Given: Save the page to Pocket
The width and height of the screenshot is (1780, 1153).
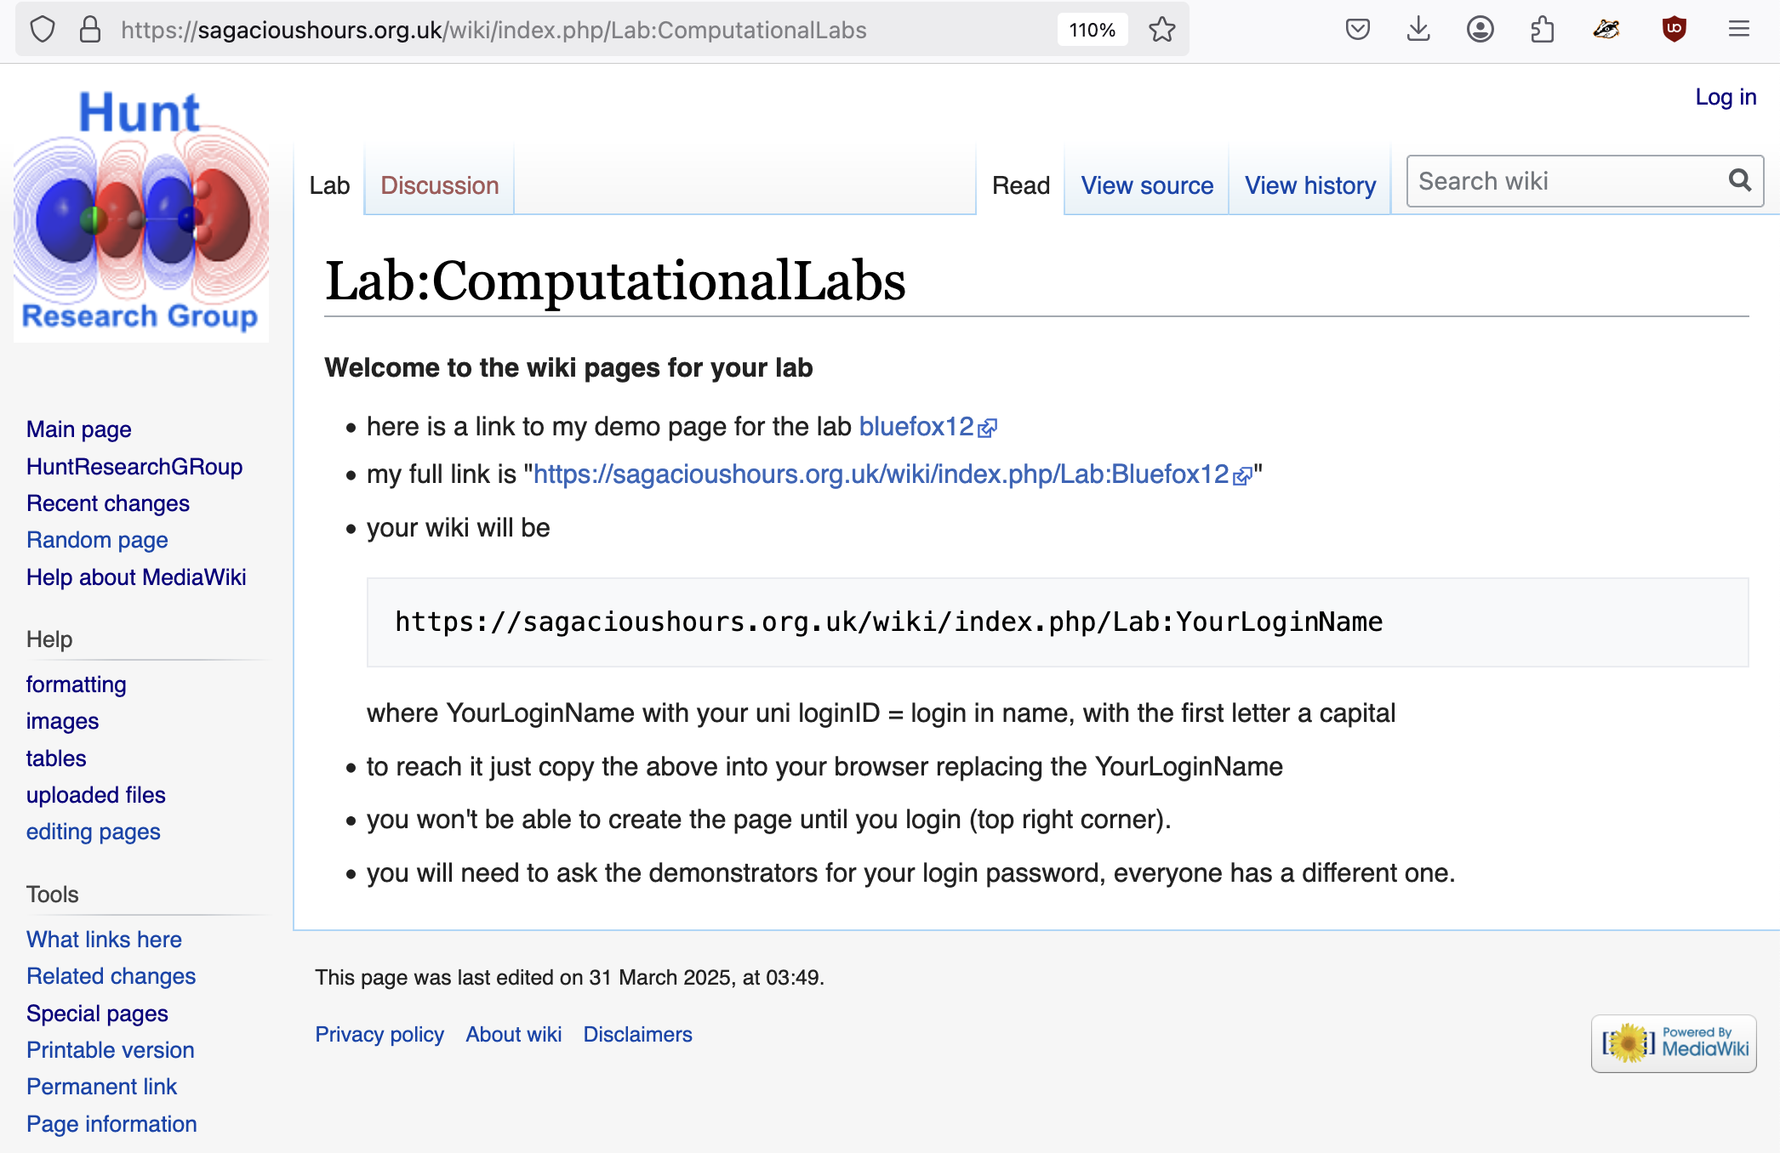Looking at the screenshot, I should 1357,29.
